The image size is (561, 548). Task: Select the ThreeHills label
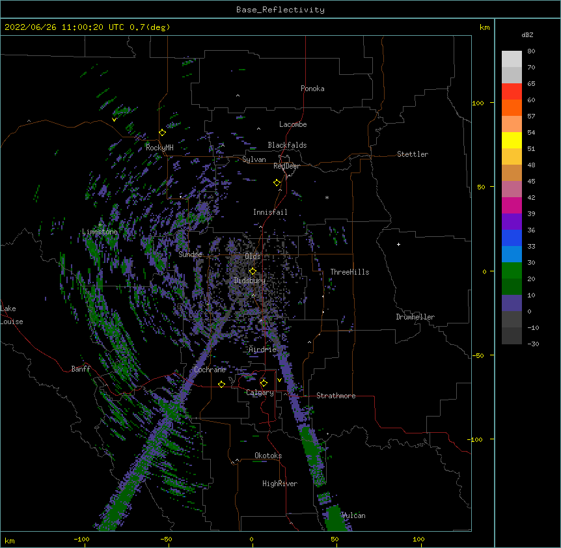point(349,272)
